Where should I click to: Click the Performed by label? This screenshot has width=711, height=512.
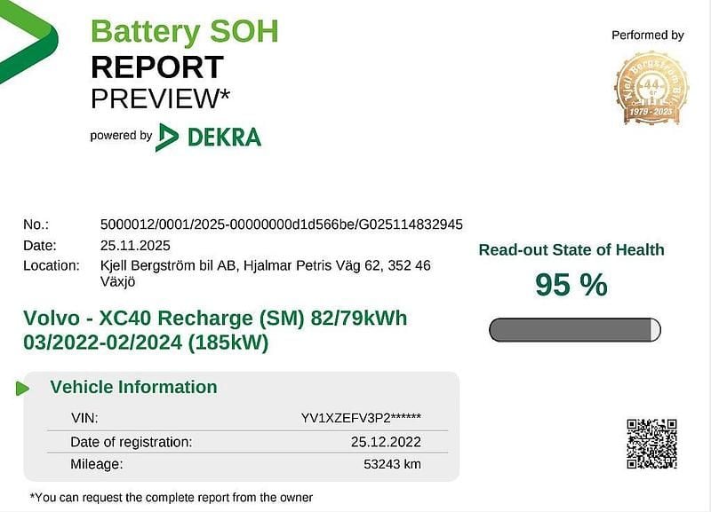(647, 35)
